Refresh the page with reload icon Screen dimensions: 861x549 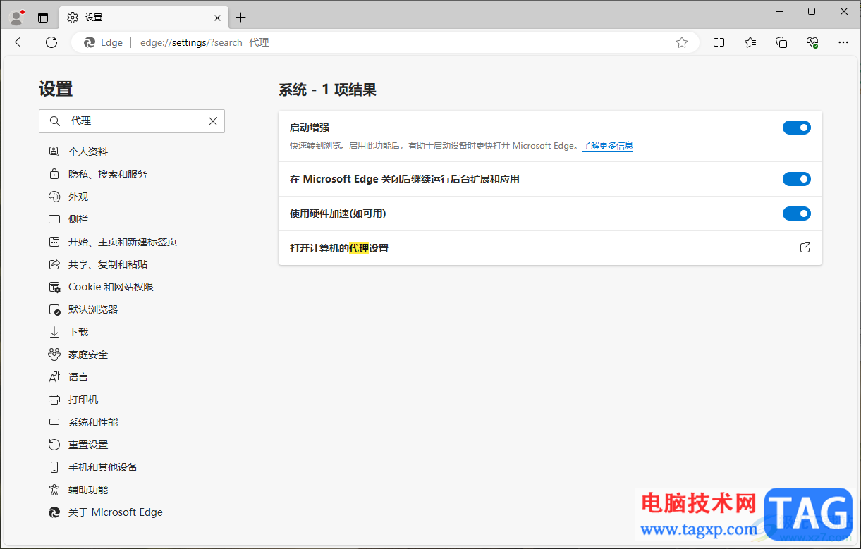pyautogui.click(x=51, y=42)
